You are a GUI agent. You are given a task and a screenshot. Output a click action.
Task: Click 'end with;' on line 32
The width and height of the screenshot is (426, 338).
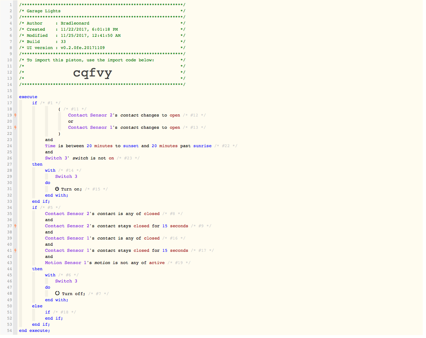tap(56, 195)
